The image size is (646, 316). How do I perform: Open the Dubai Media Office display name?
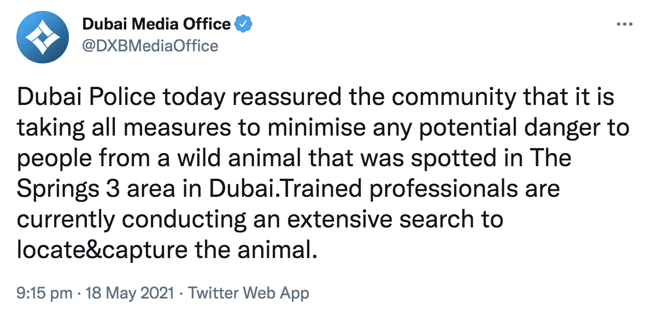tap(156, 24)
